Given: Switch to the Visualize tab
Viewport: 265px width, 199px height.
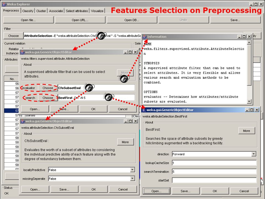Looking at the screenshot, I should [x=97, y=11].
